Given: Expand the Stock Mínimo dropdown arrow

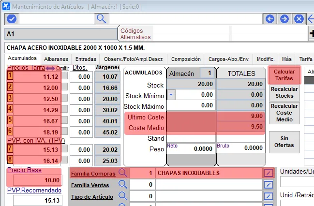Looking at the screenshot, I should coord(171,95).
